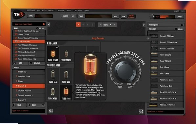The height and width of the screenshot is (124, 196).
Task: Select scene B
Action: click(83, 25)
